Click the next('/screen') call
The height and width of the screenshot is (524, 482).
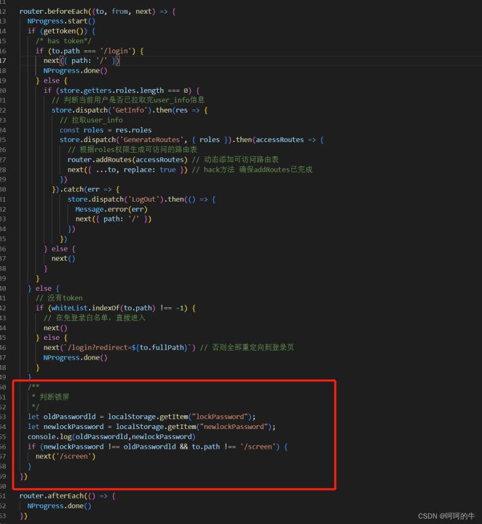point(65,456)
